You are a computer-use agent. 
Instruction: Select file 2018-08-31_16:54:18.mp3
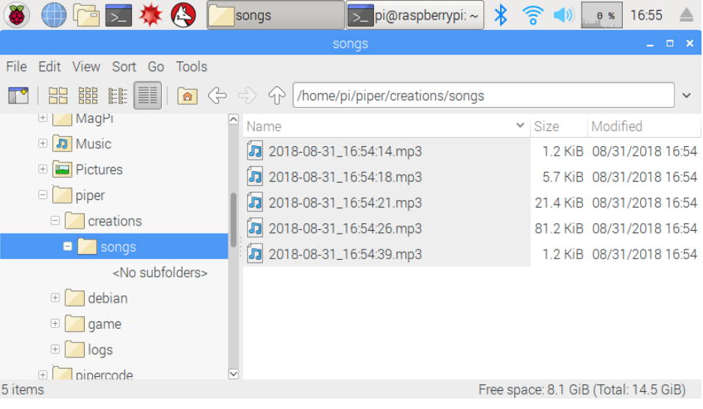click(x=346, y=177)
